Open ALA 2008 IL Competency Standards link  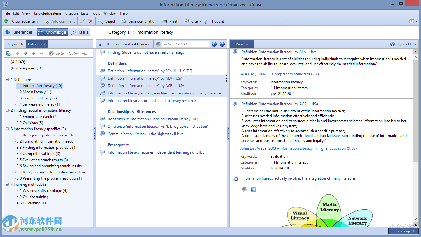tap(280, 74)
